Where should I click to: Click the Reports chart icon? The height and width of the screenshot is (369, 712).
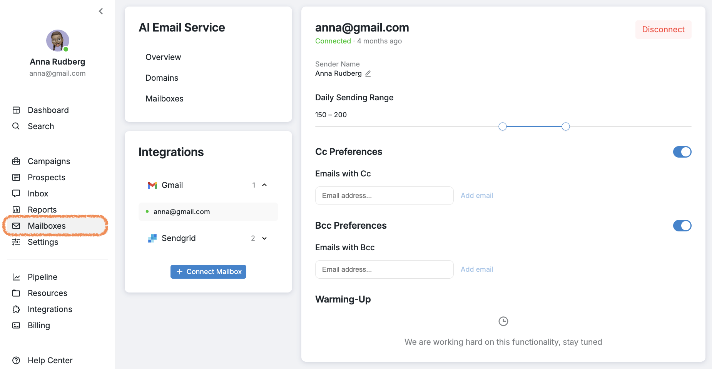point(16,209)
